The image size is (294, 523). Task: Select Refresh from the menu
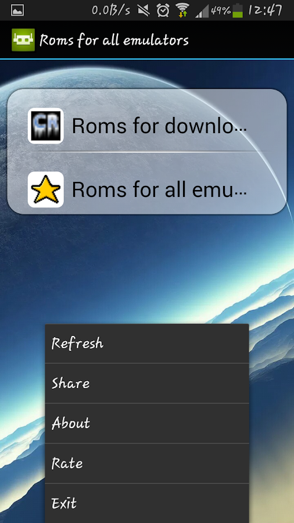pyautogui.click(x=147, y=343)
